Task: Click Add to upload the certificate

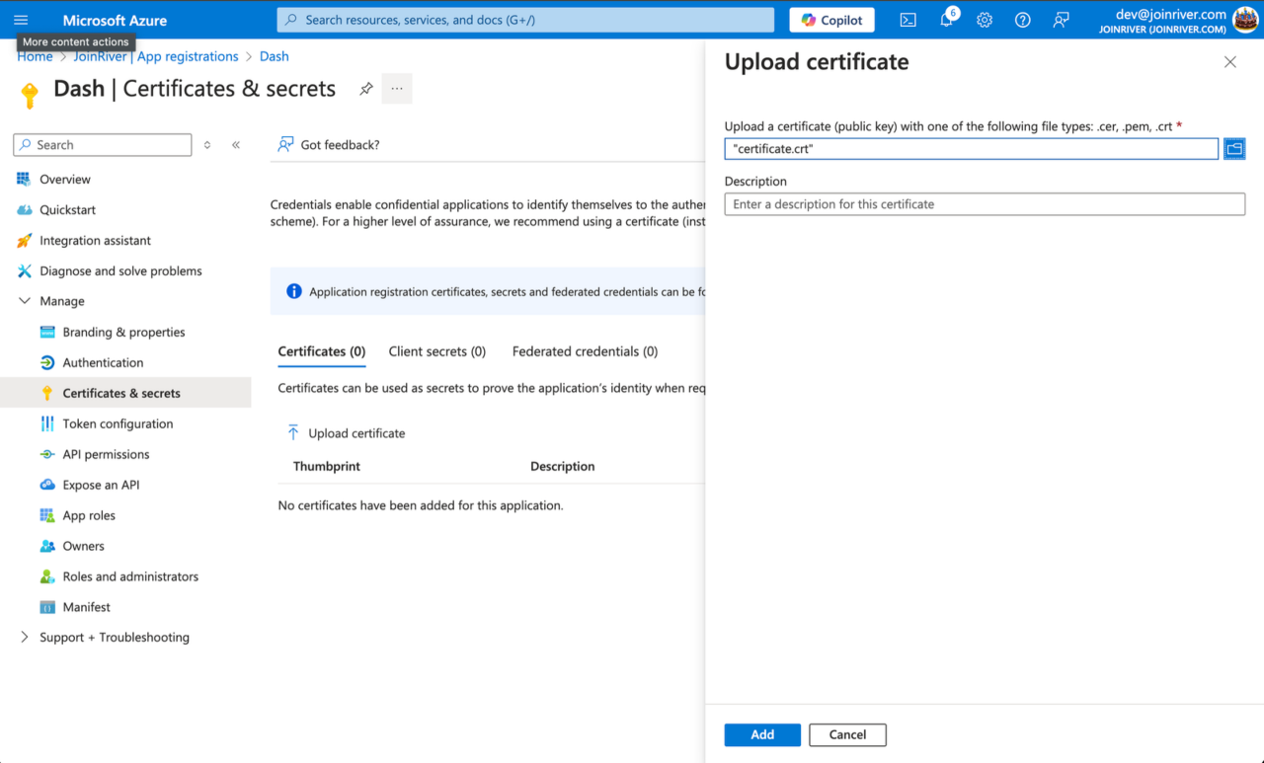Action: click(x=761, y=734)
